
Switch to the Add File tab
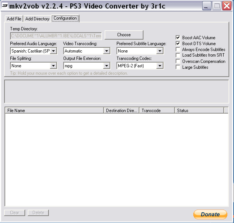[14, 19]
